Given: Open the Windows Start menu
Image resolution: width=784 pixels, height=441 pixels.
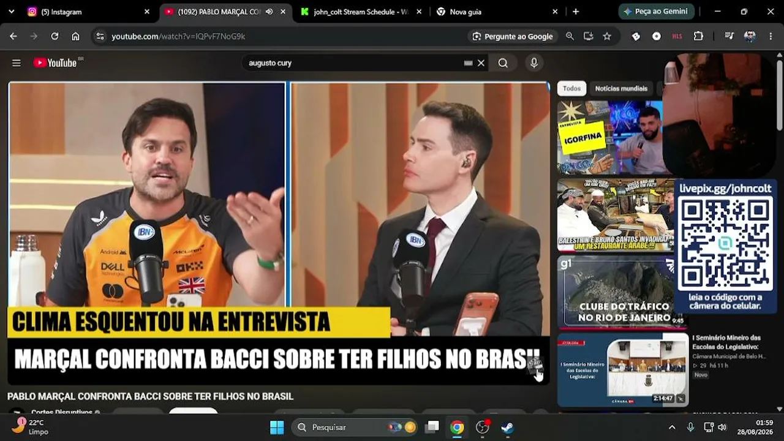Looking at the screenshot, I should tap(277, 427).
